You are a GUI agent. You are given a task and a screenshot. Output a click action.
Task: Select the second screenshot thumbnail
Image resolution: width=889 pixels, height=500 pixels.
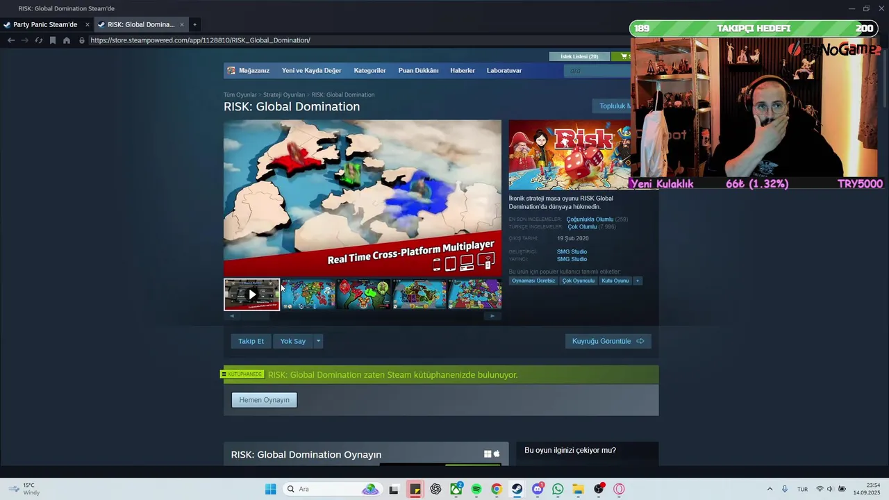pos(308,294)
